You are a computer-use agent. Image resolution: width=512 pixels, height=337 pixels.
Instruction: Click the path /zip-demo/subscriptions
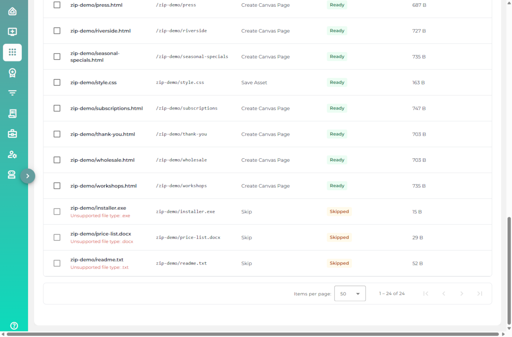tap(187, 108)
